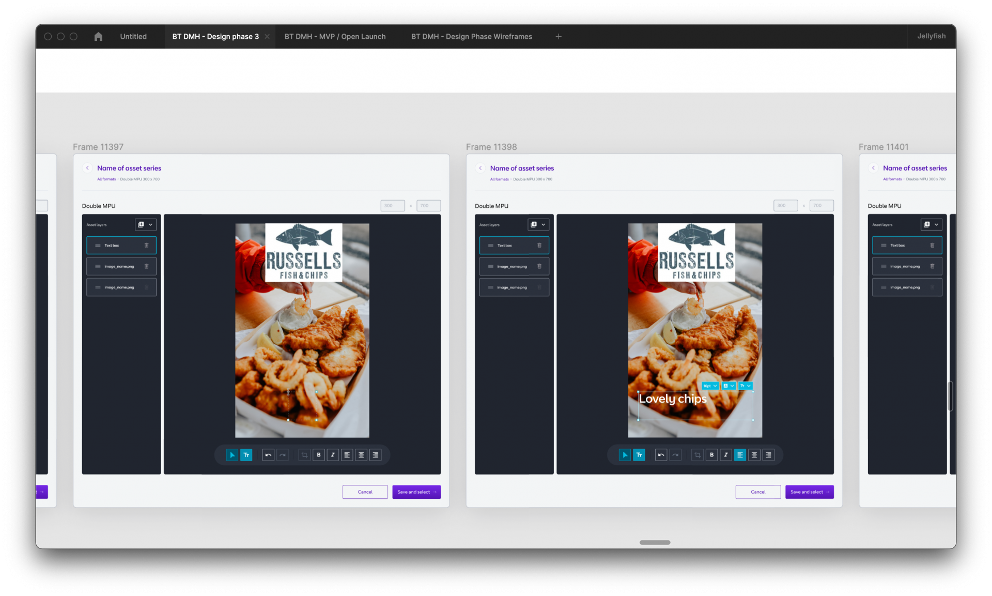Screen dimensions: 992x596
Task: Click the Jellyfish label in the title bar
Action: [932, 36]
